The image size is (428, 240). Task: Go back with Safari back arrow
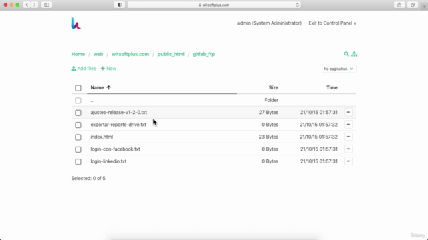pyautogui.click(x=27, y=5)
